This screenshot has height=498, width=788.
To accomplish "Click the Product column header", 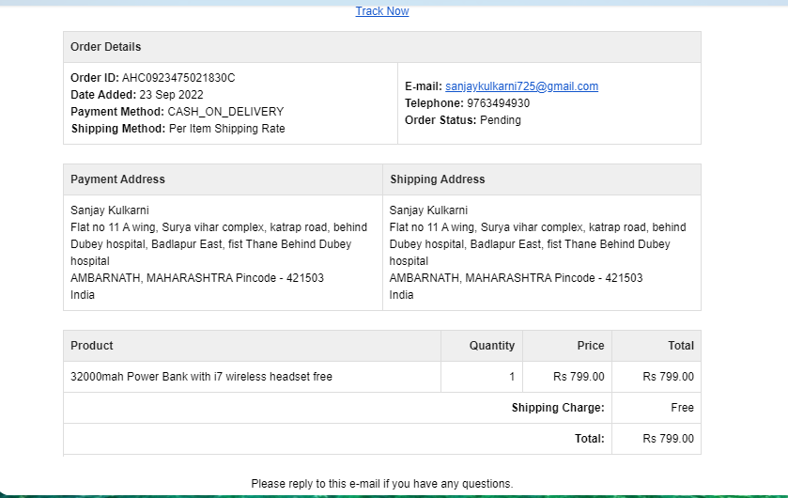I will 92,346.
